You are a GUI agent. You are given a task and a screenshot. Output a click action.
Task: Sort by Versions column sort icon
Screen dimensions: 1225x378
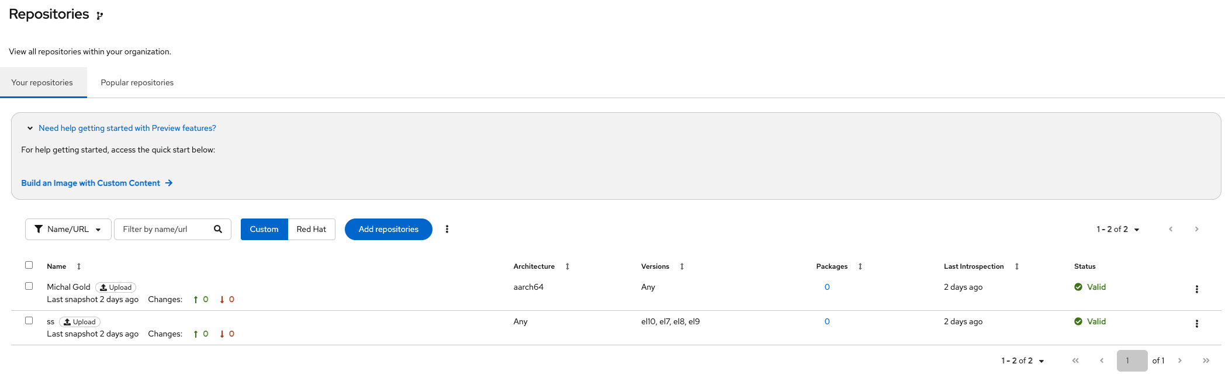(682, 266)
